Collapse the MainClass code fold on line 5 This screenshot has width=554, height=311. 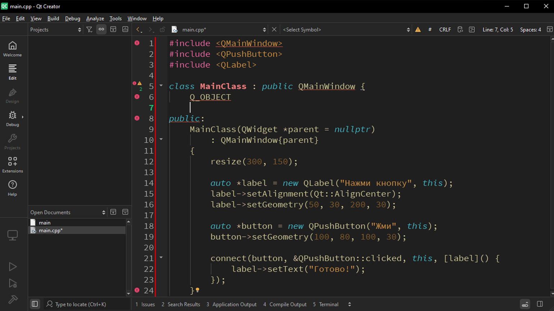coord(161,86)
